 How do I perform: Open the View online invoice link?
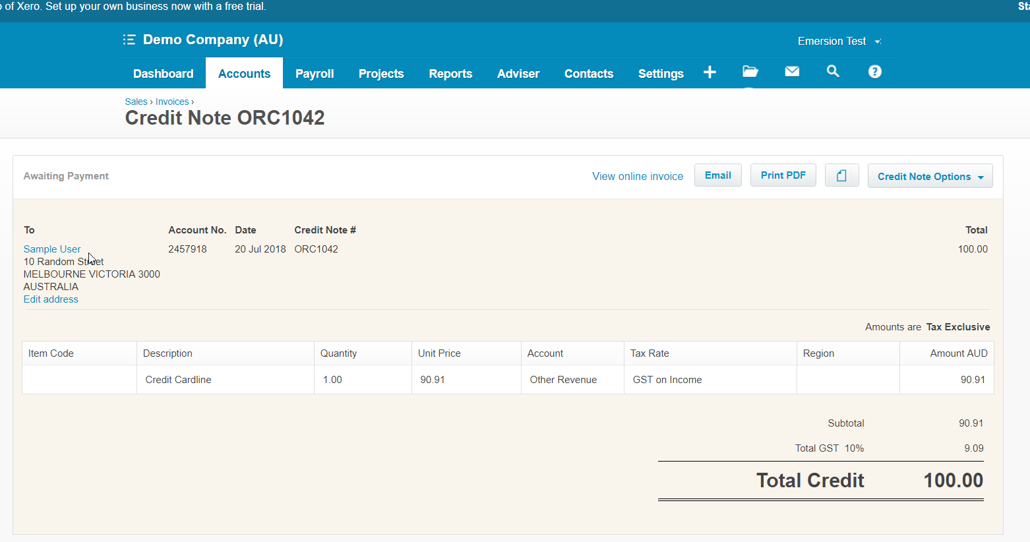637,177
